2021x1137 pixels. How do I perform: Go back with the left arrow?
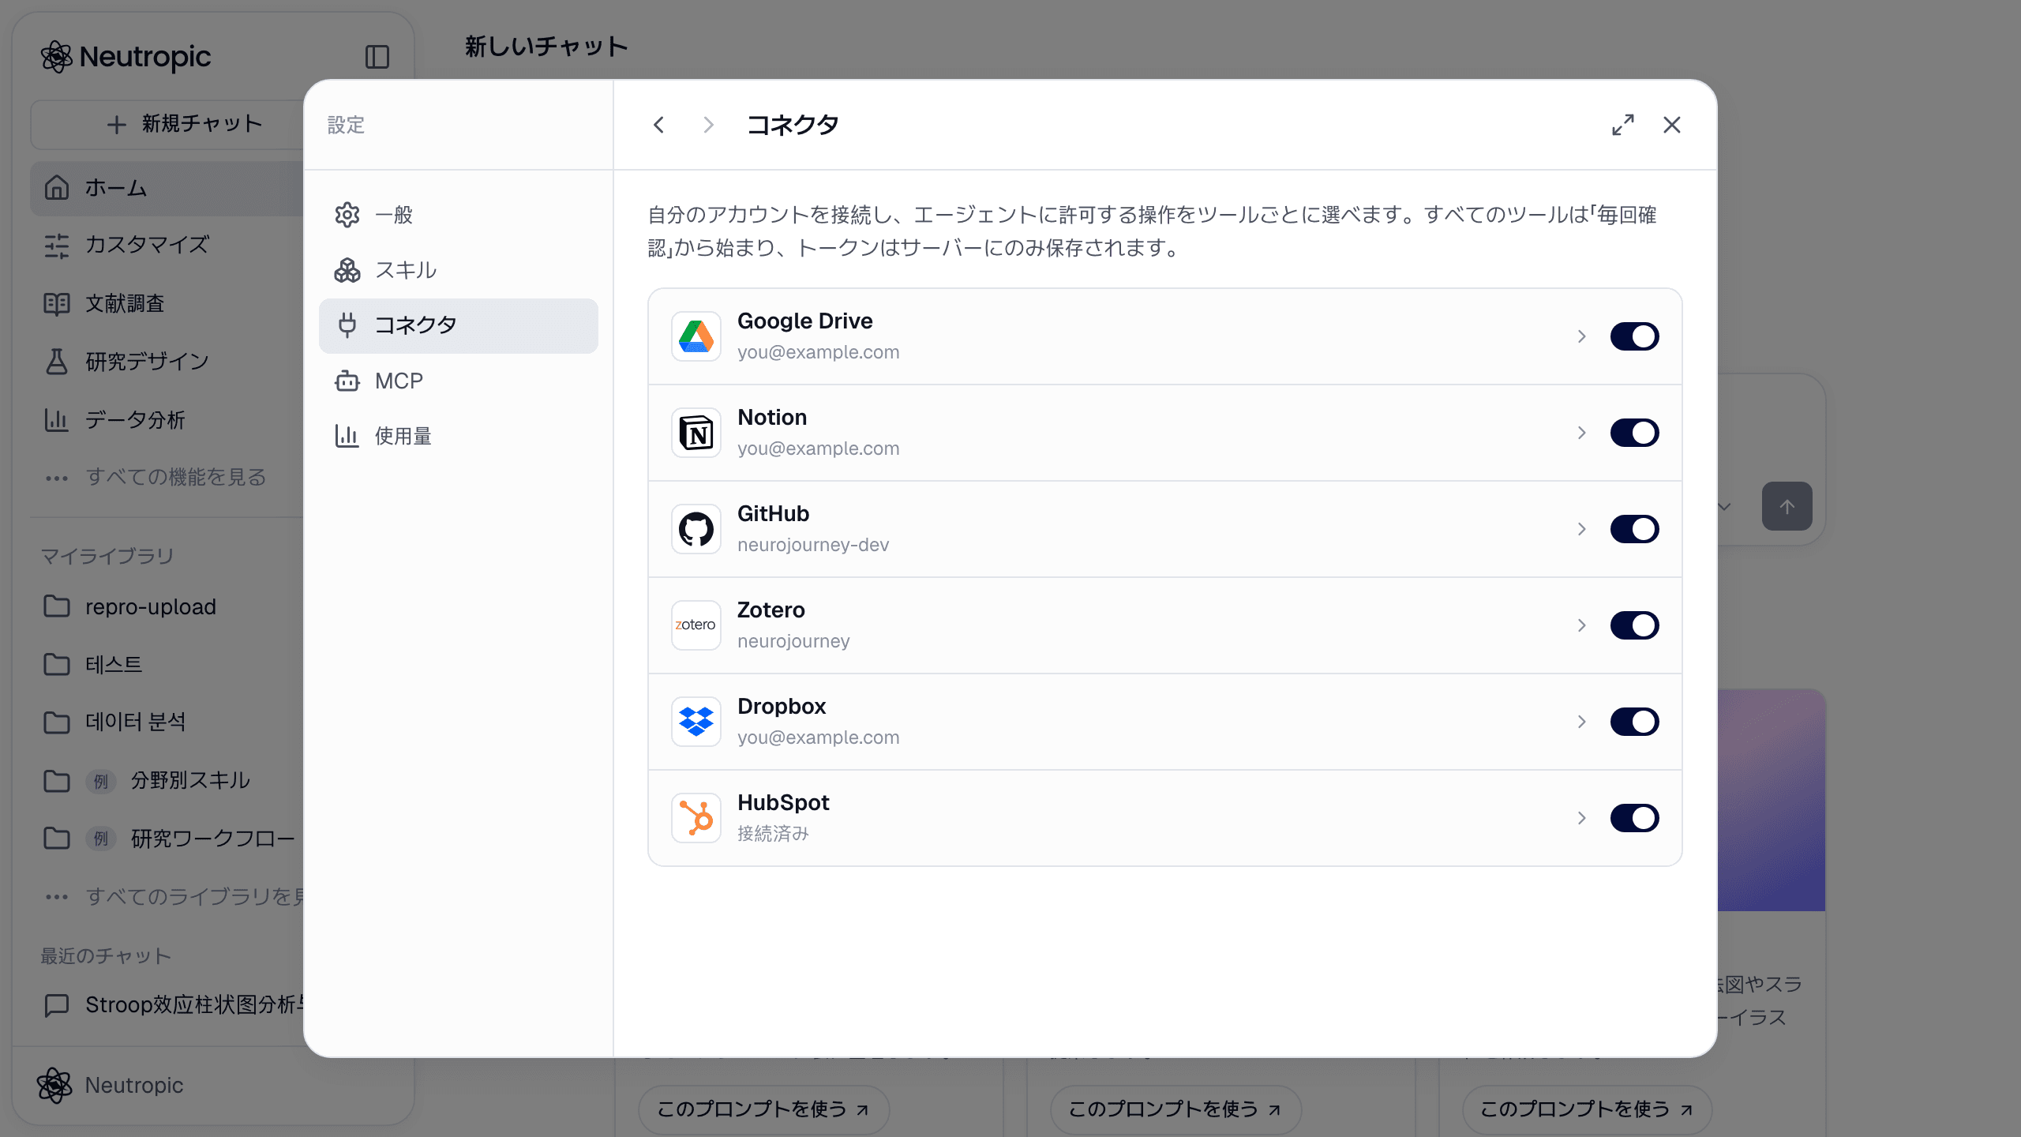658,125
